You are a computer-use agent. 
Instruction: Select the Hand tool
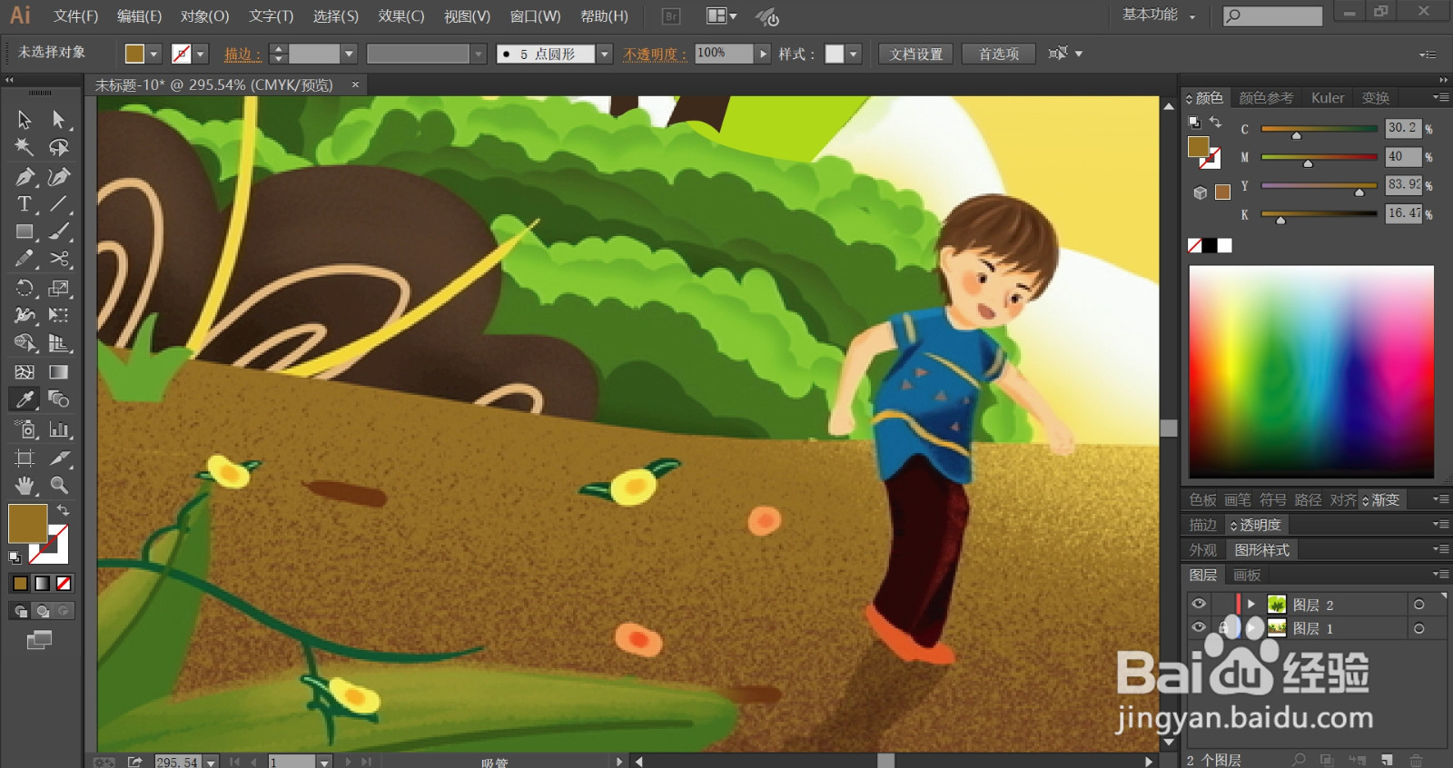pos(25,486)
